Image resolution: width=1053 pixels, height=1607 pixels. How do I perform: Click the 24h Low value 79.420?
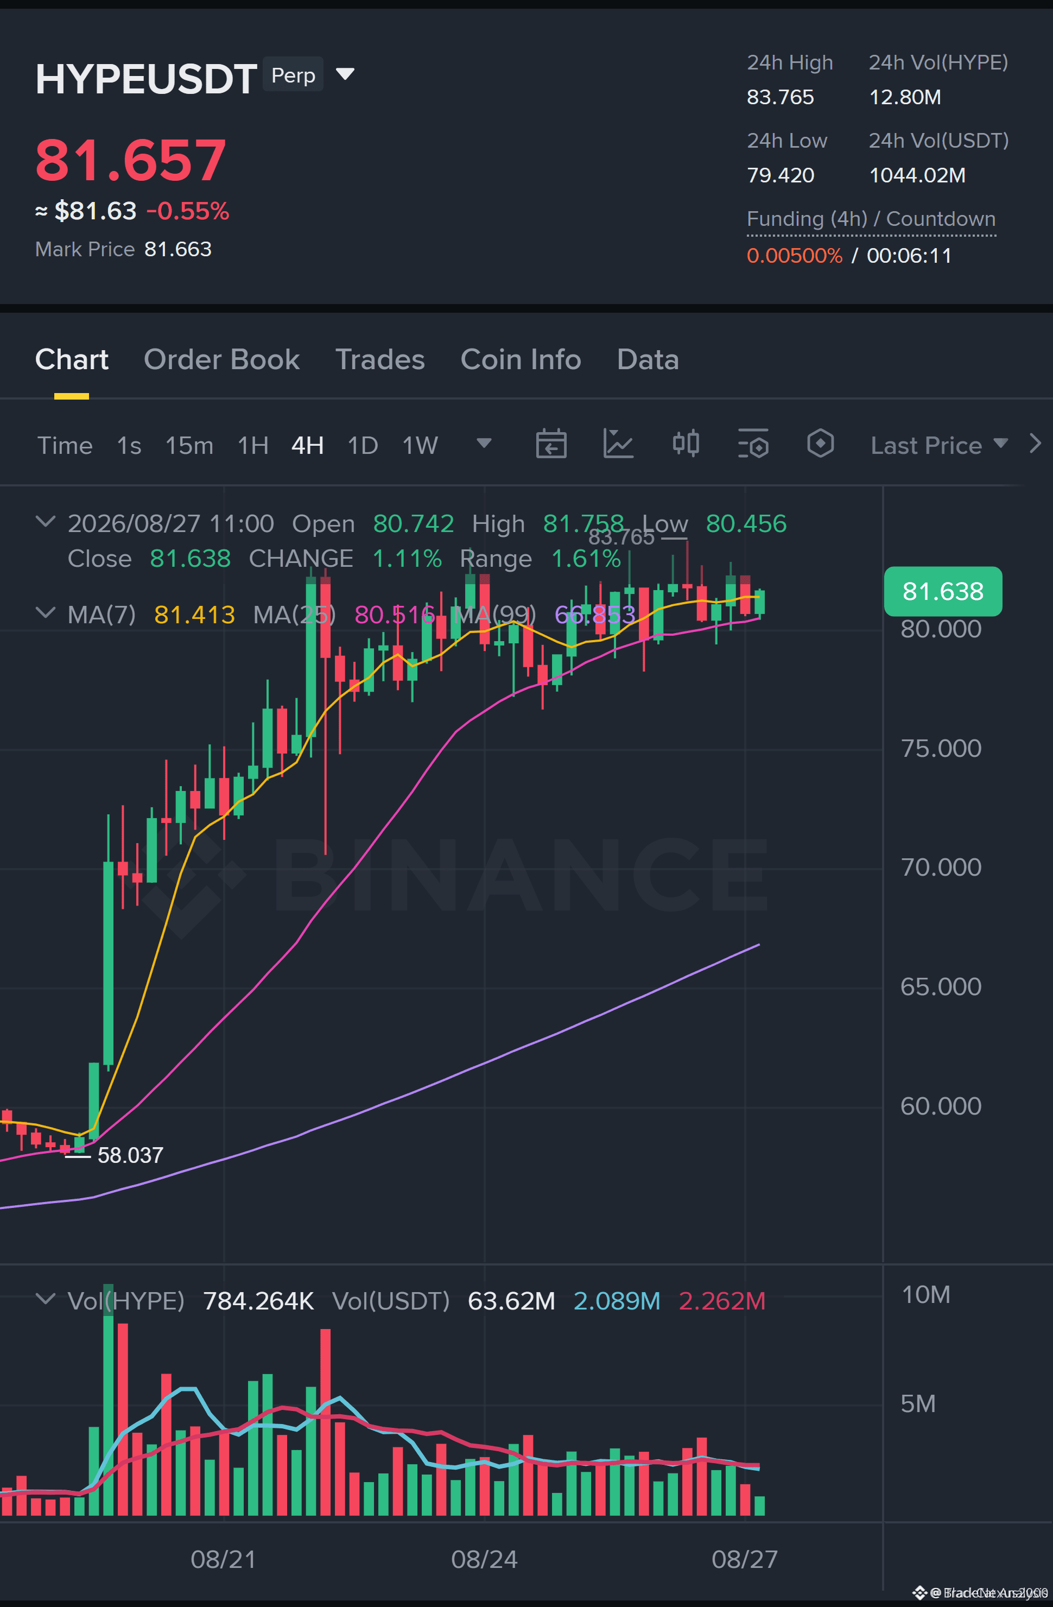781,175
